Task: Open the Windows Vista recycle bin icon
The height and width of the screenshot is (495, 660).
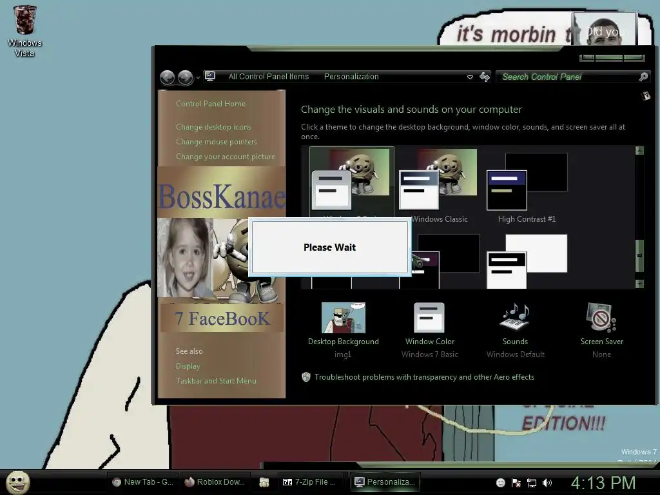Action: click(24, 31)
